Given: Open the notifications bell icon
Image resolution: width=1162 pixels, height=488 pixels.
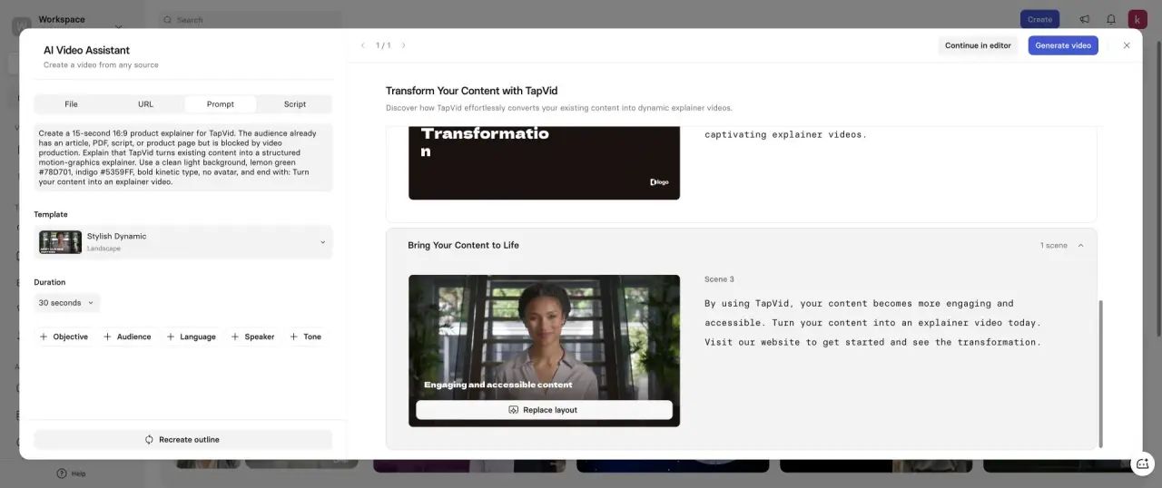Looking at the screenshot, I should 1111,19.
